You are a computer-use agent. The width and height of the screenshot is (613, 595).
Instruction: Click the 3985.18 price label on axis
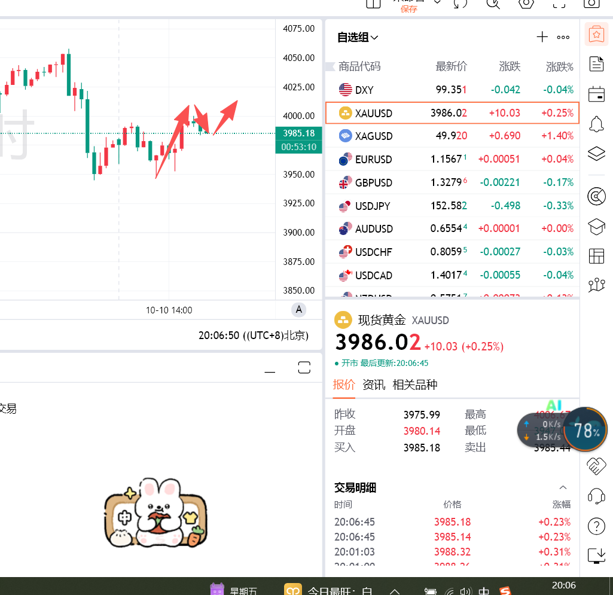[x=298, y=133]
